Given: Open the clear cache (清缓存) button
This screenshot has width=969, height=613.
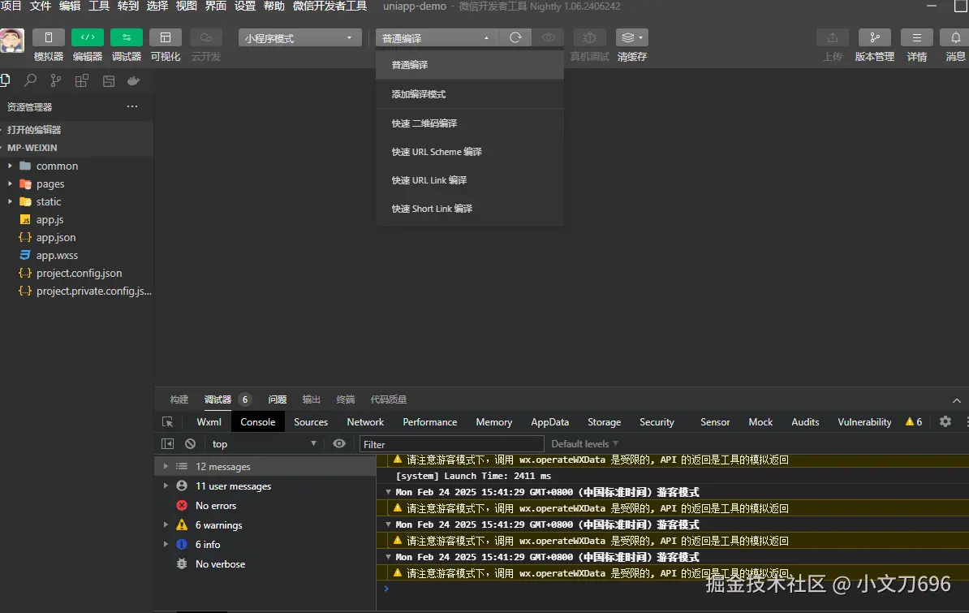Looking at the screenshot, I should [x=631, y=37].
